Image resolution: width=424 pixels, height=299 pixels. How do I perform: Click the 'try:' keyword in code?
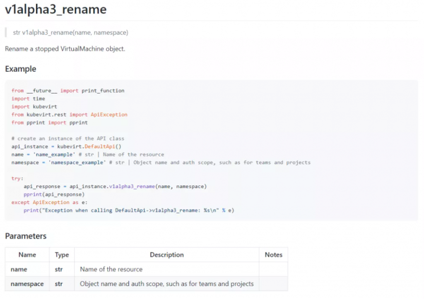point(17,179)
